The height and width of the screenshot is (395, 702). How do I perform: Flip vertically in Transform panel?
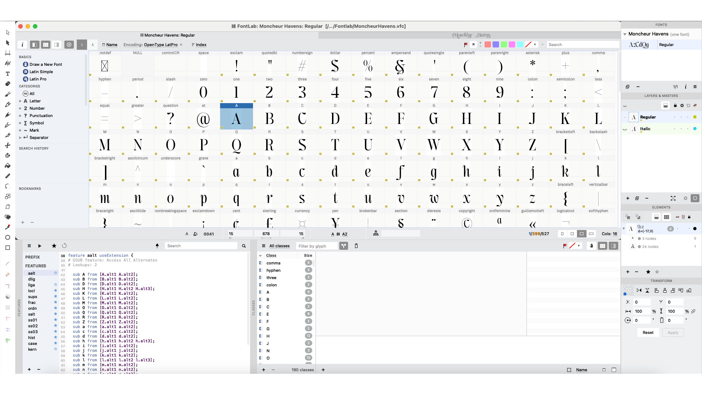[x=647, y=290]
